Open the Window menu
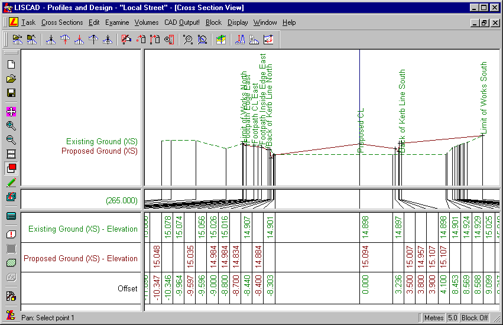 coord(265,22)
